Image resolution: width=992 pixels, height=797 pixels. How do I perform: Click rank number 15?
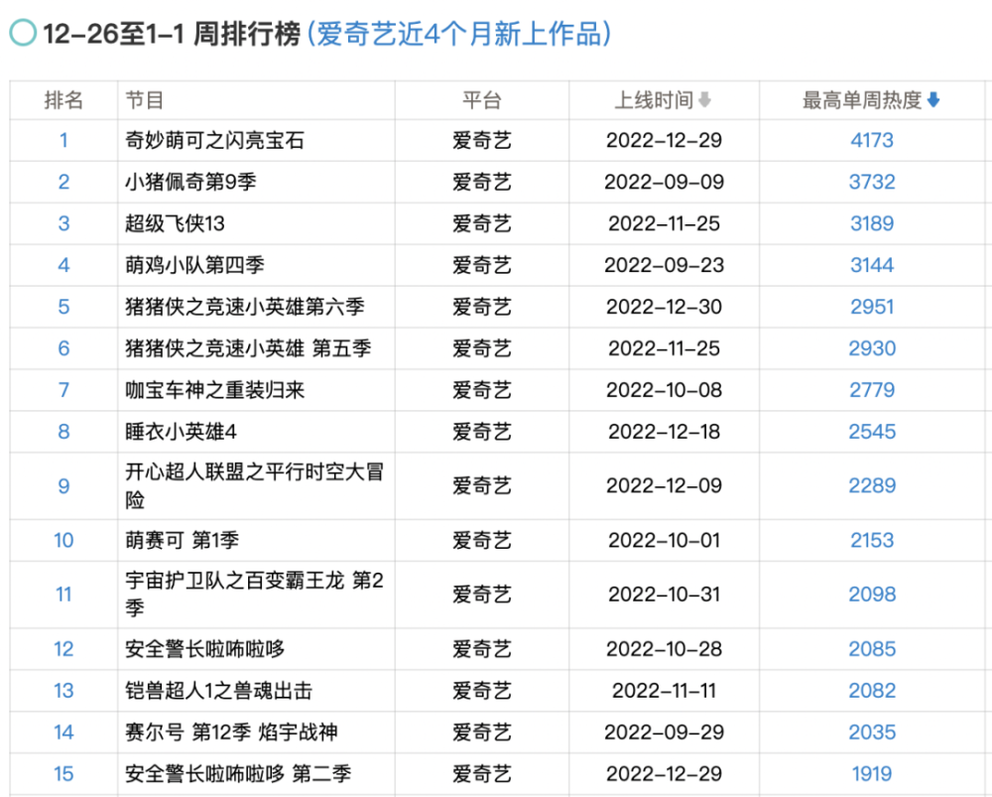tap(63, 773)
